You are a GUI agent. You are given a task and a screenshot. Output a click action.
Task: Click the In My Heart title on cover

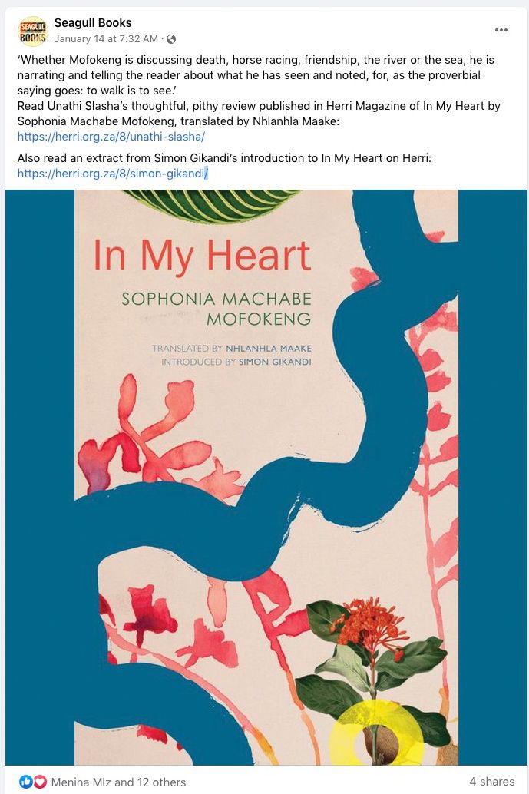[x=202, y=256]
